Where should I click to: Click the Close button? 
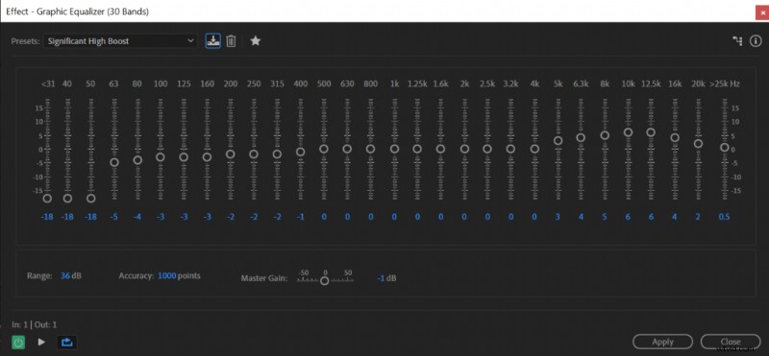pos(731,342)
